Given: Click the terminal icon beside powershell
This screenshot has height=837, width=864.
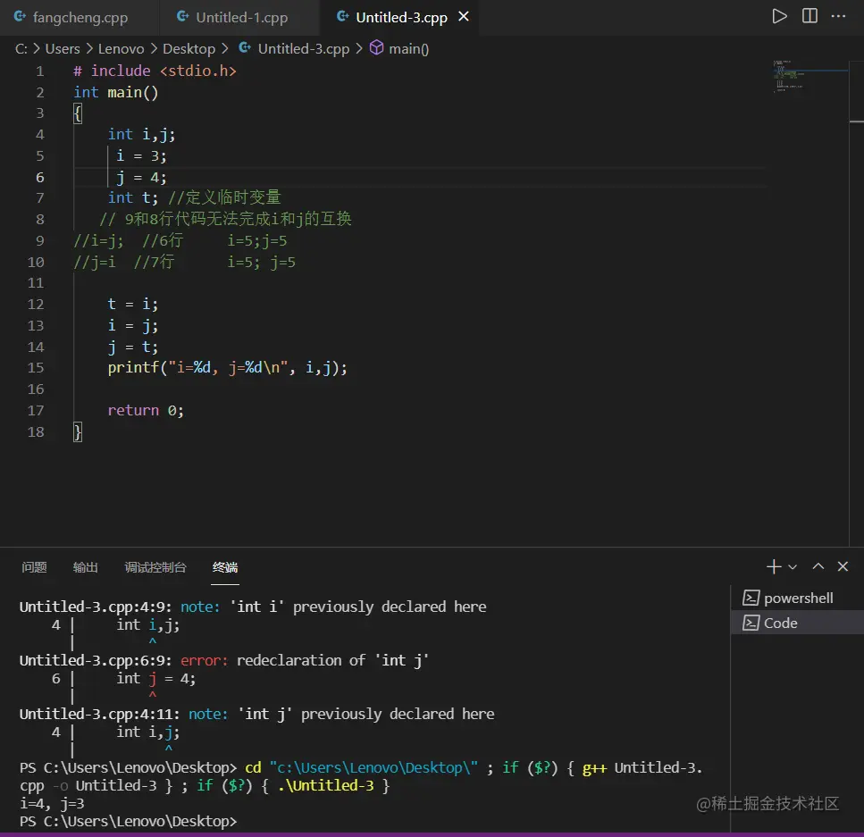Looking at the screenshot, I should tap(751, 598).
